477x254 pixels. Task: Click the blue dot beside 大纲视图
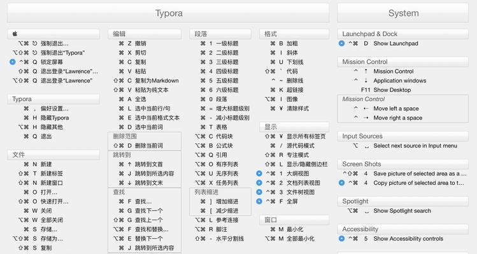click(259, 173)
